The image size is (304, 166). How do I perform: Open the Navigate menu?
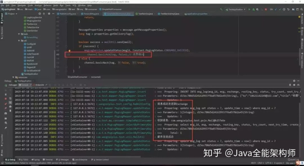[22, 5]
